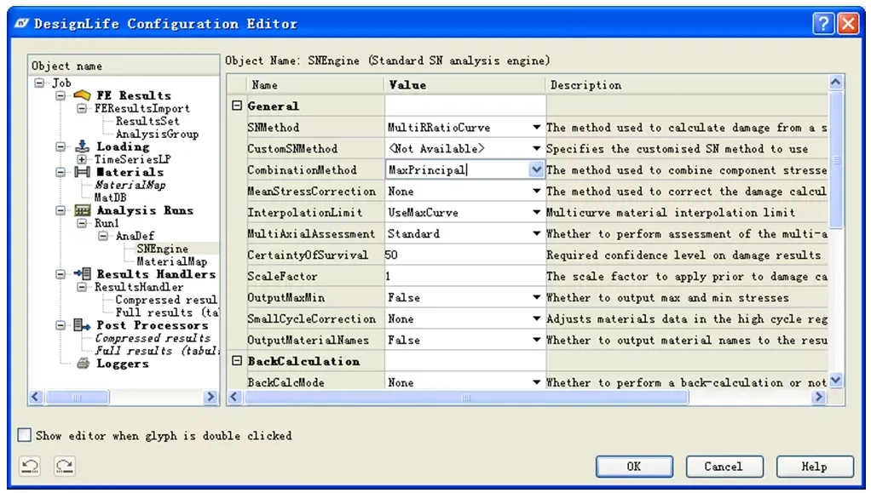
Task: Collapse the AnaDef node
Action: (103, 236)
